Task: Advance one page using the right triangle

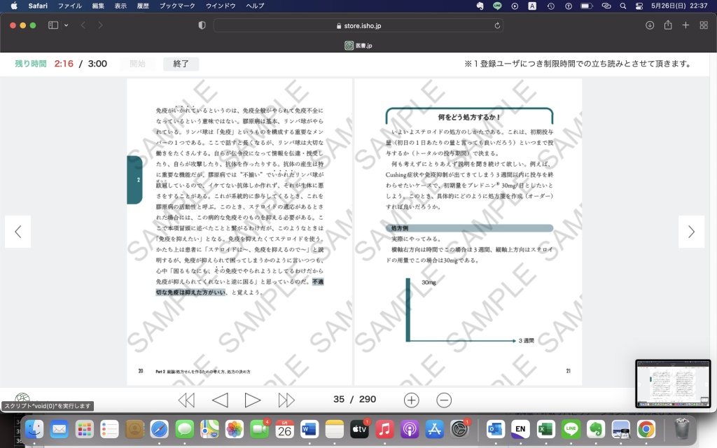Action: 253,400
